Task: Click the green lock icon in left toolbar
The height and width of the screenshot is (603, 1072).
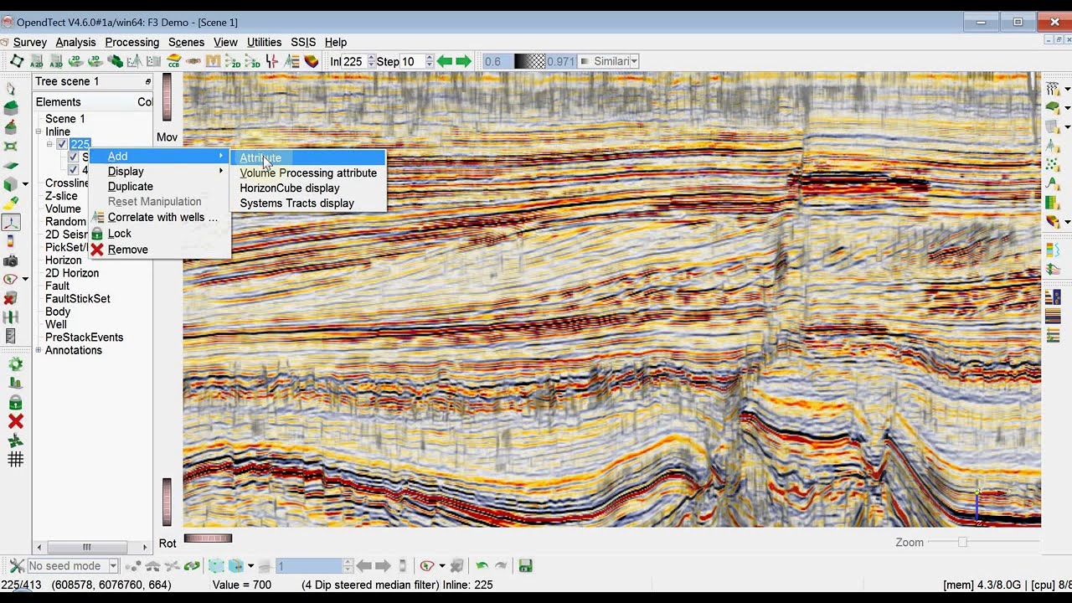Action: point(15,403)
